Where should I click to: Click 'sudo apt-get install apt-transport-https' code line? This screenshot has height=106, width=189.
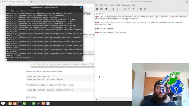pos(50,90)
